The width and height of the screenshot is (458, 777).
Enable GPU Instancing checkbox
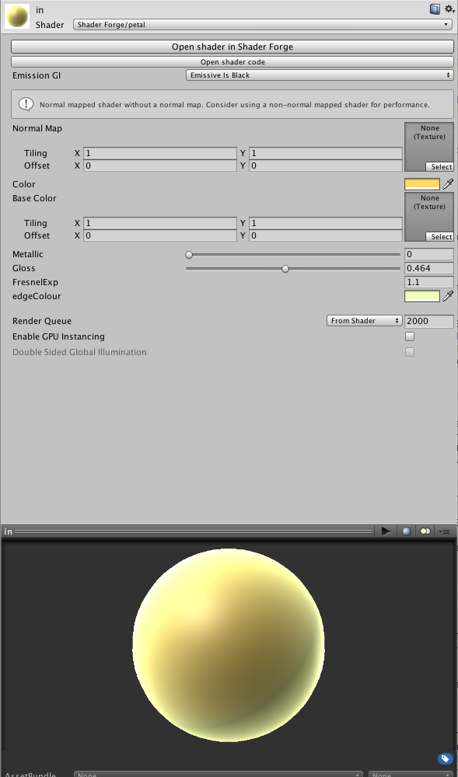[x=410, y=336]
